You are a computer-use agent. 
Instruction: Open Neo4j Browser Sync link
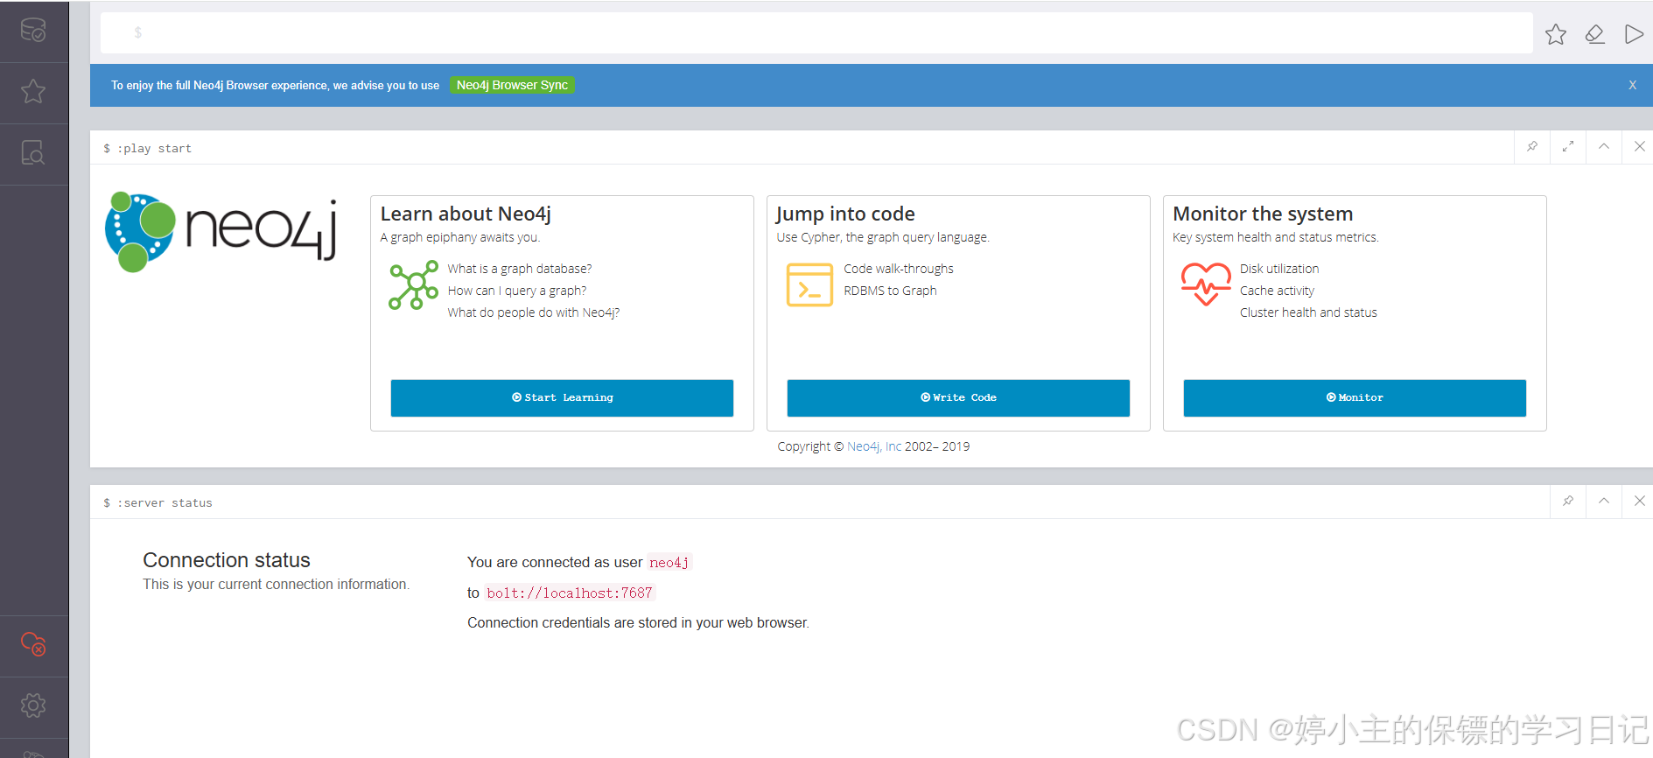click(512, 85)
